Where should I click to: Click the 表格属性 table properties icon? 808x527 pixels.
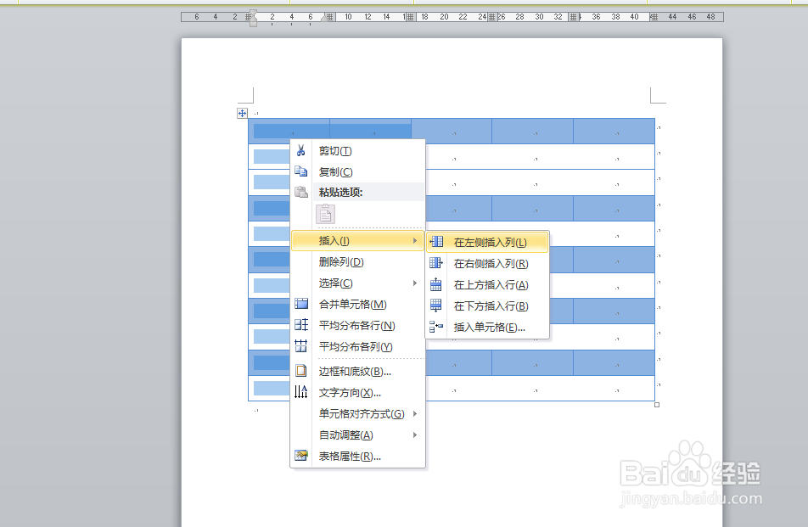point(301,456)
